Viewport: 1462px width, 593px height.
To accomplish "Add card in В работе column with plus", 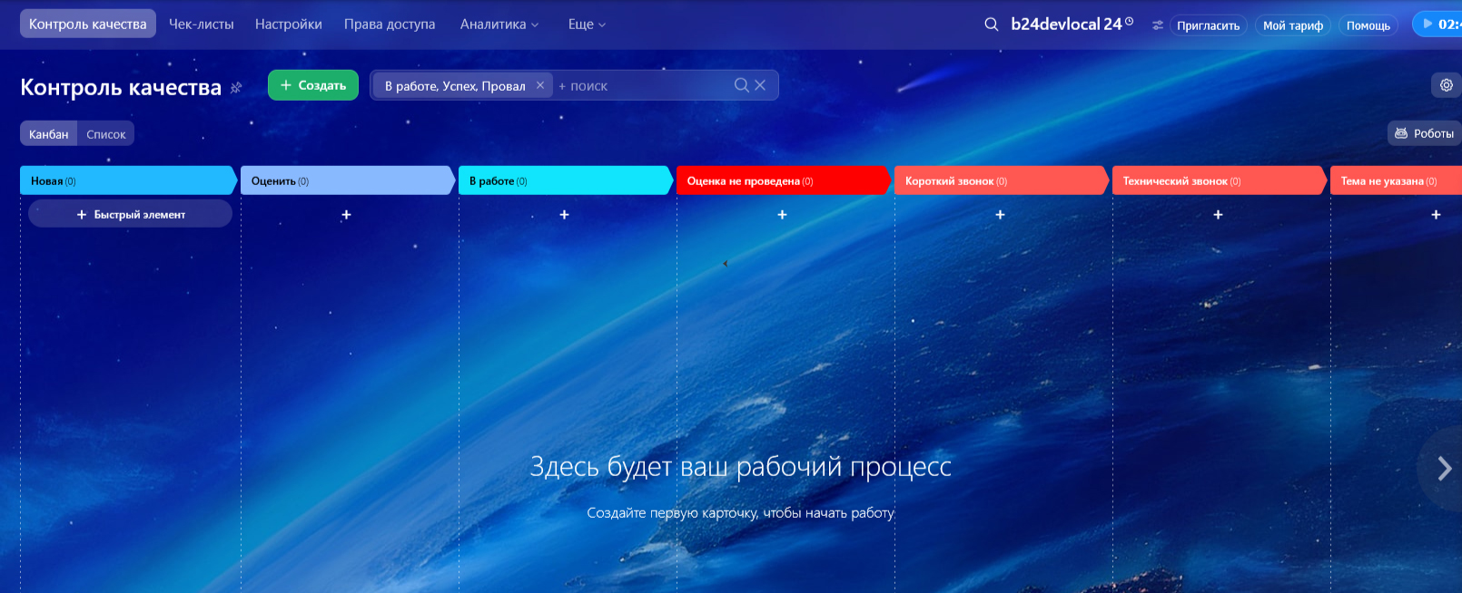I will point(564,215).
